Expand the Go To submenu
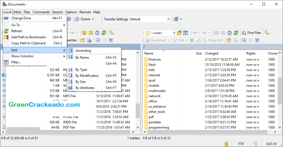 coord(35,25)
